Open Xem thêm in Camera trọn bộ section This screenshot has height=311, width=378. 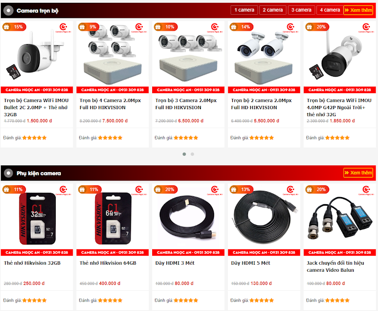[358, 10]
